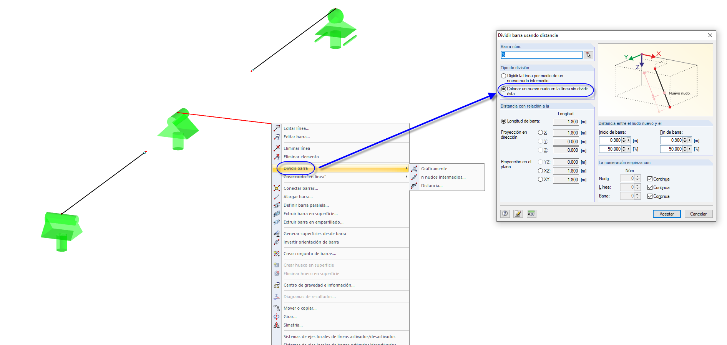Open units settings with the 0.00 icon
The image size is (727, 345).
click(x=531, y=214)
